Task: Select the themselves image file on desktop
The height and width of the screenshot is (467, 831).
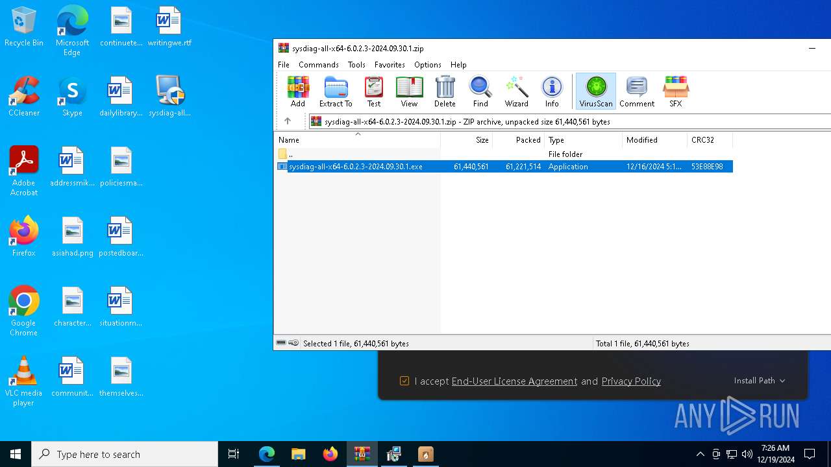Action: click(x=121, y=377)
